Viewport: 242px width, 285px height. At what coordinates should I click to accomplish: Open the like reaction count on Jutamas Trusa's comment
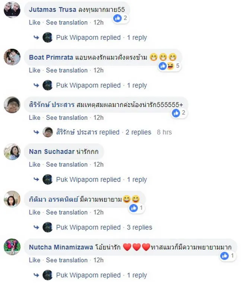(x=120, y=18)
